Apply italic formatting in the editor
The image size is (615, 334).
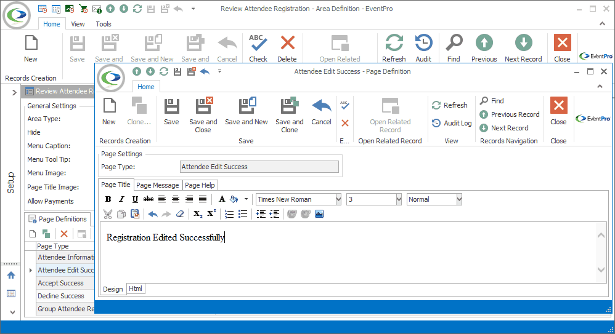coord(121,199)
